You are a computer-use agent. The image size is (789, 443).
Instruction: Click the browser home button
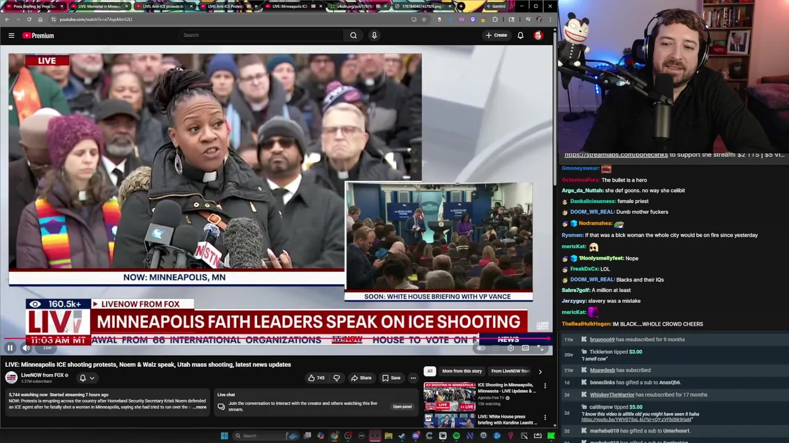40,19
